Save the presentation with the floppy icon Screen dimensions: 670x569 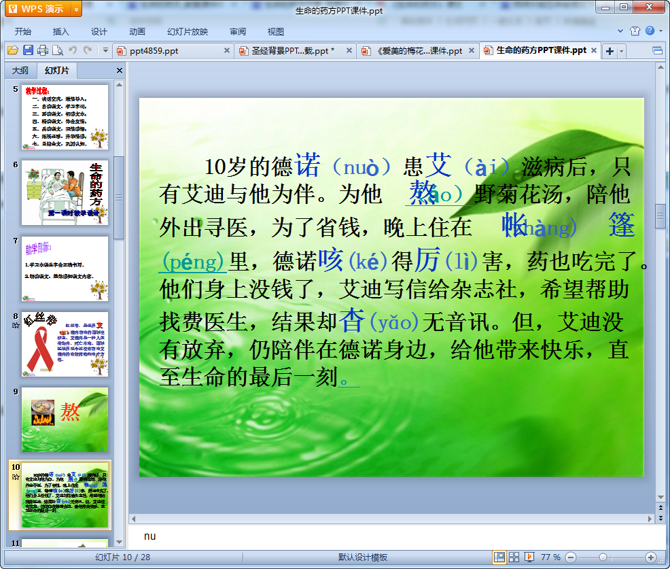29,50
